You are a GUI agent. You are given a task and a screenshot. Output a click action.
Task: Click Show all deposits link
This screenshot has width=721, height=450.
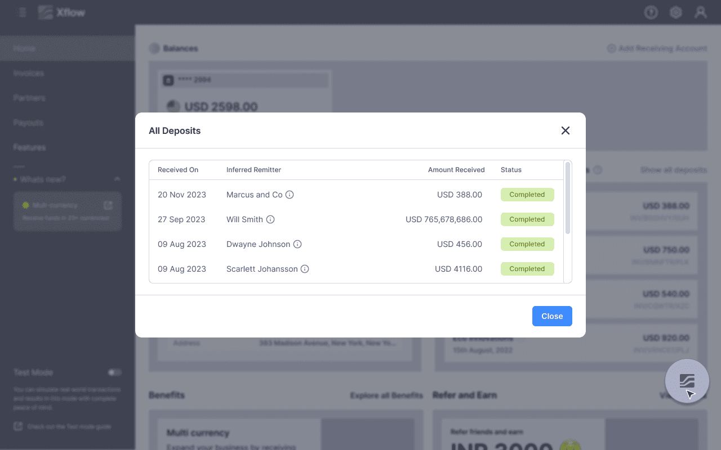(x=674, y=170)
